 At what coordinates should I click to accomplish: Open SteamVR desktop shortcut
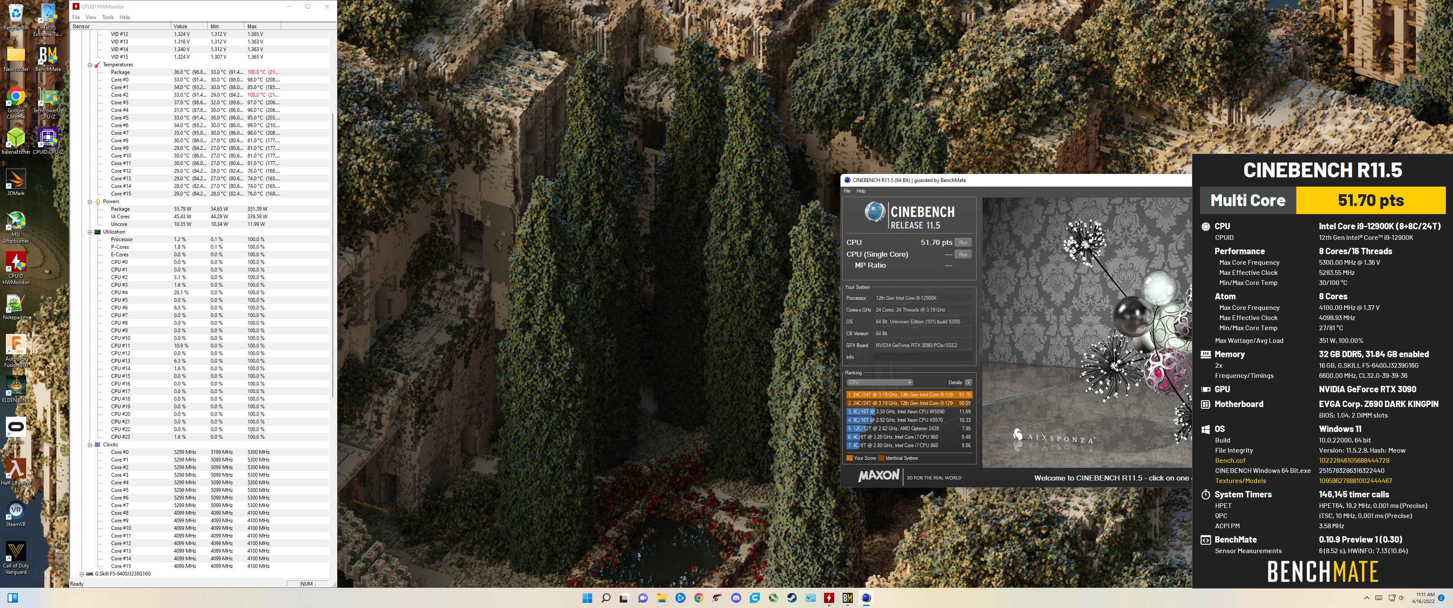click(x=16, y=513)
